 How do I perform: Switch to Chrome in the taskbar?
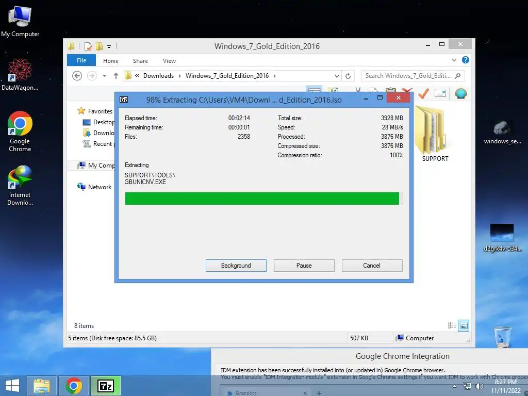click(74, 386)
